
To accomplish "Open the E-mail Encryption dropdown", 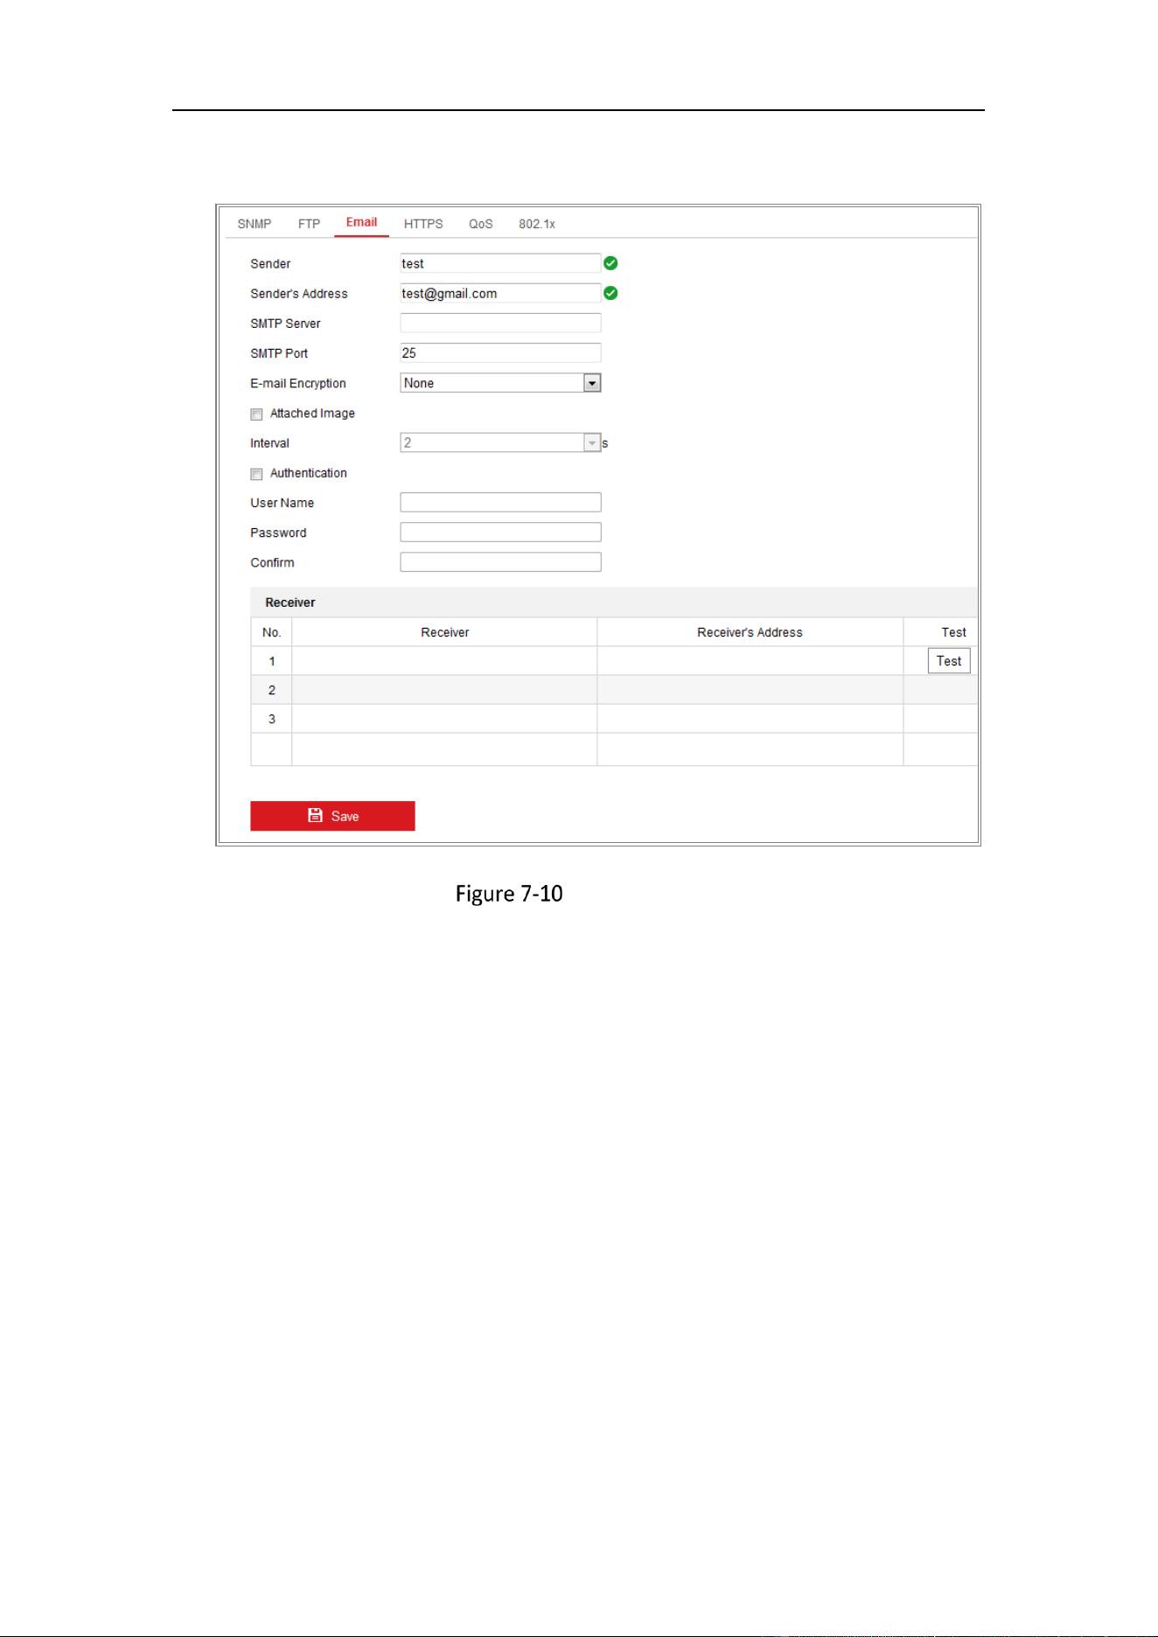I will 500,383.
